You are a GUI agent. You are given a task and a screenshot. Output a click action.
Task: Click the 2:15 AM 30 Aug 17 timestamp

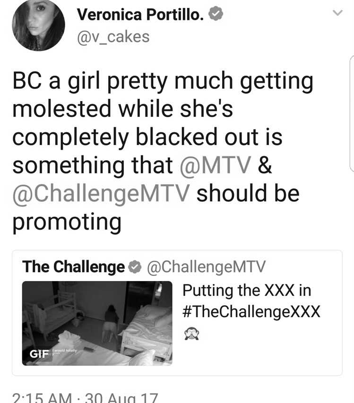tap(85, 398)
